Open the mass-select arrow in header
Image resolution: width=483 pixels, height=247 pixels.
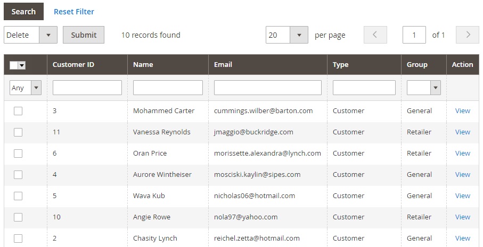(21, 65)
